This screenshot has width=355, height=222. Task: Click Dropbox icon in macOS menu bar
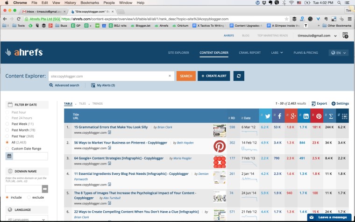(x=264, y=3)
